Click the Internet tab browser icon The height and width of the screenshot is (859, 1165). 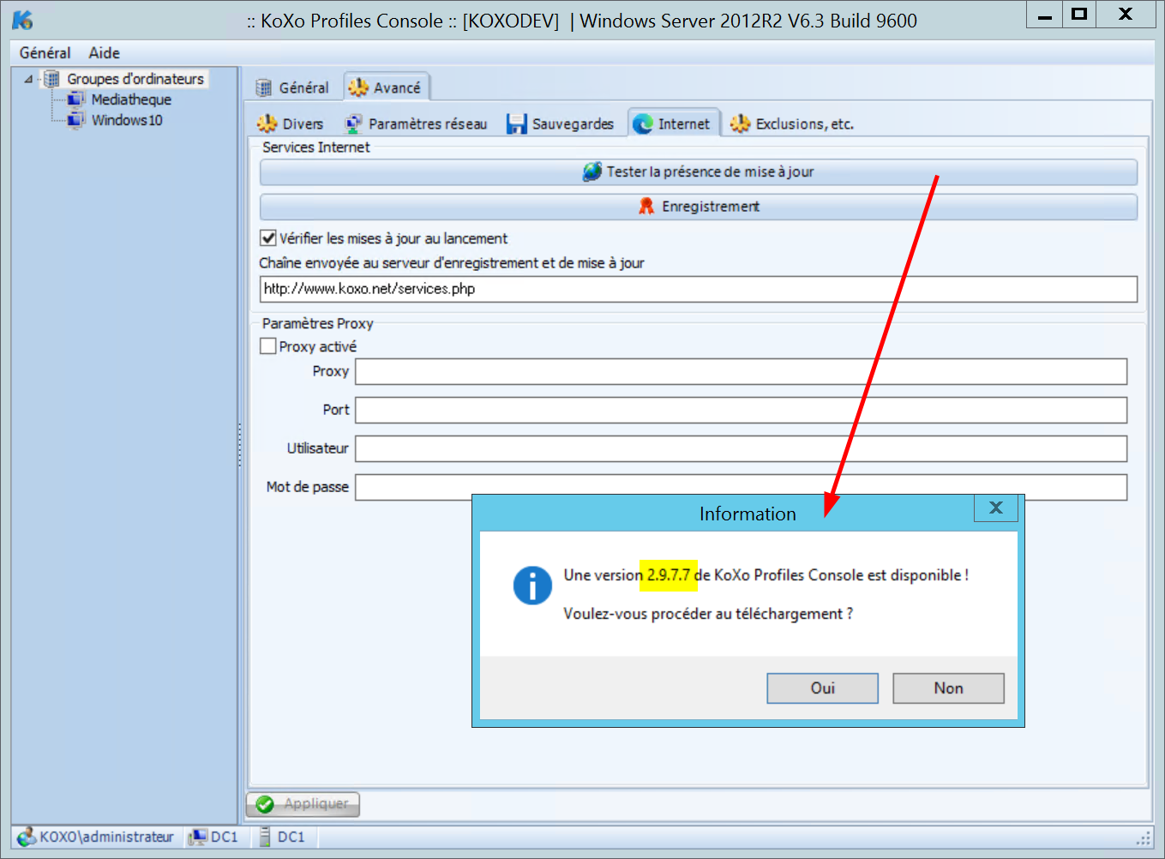pyautogui.click(x=643, y=124)
